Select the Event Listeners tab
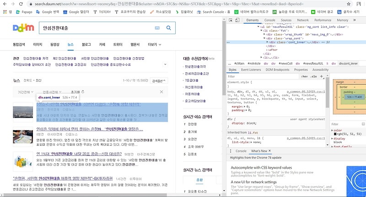The height and width of the screenshot is (197, 366). click(251, 69)
